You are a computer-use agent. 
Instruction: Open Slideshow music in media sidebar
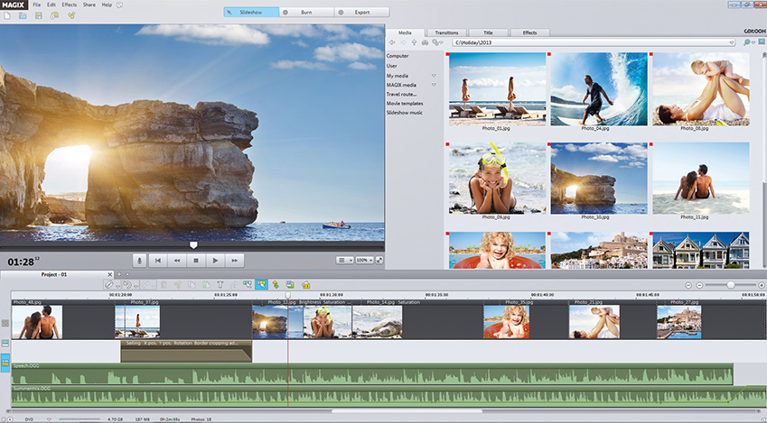pyautogui.click(x=405, y=113)
